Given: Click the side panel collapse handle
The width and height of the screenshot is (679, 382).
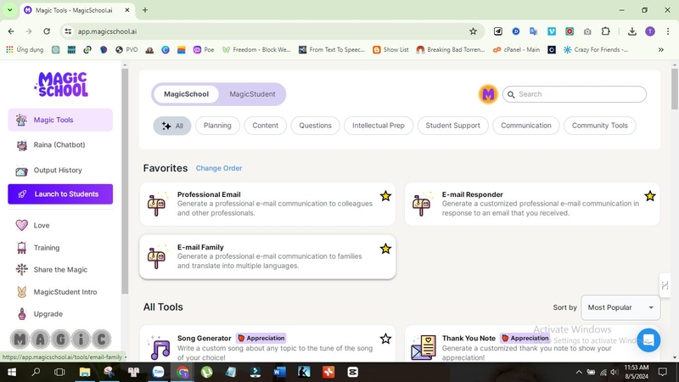Looking at the screenshot, I should (665, 285).
